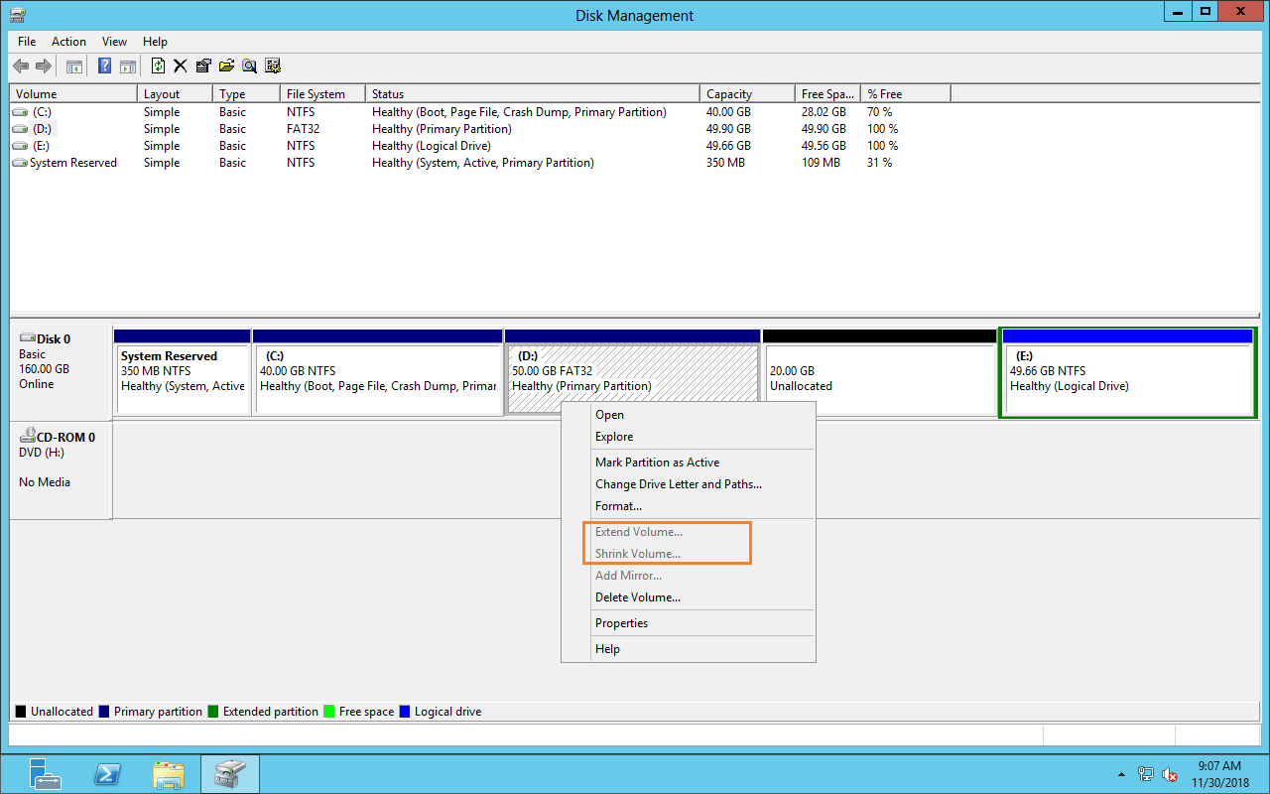Sort by the Volume column header
The width and height of the screenshot is (1270, 794).
[x=73, y=94]
